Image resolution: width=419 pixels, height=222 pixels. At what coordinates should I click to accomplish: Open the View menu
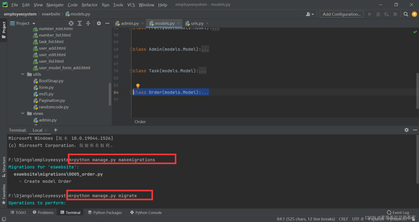click(38, 5)
